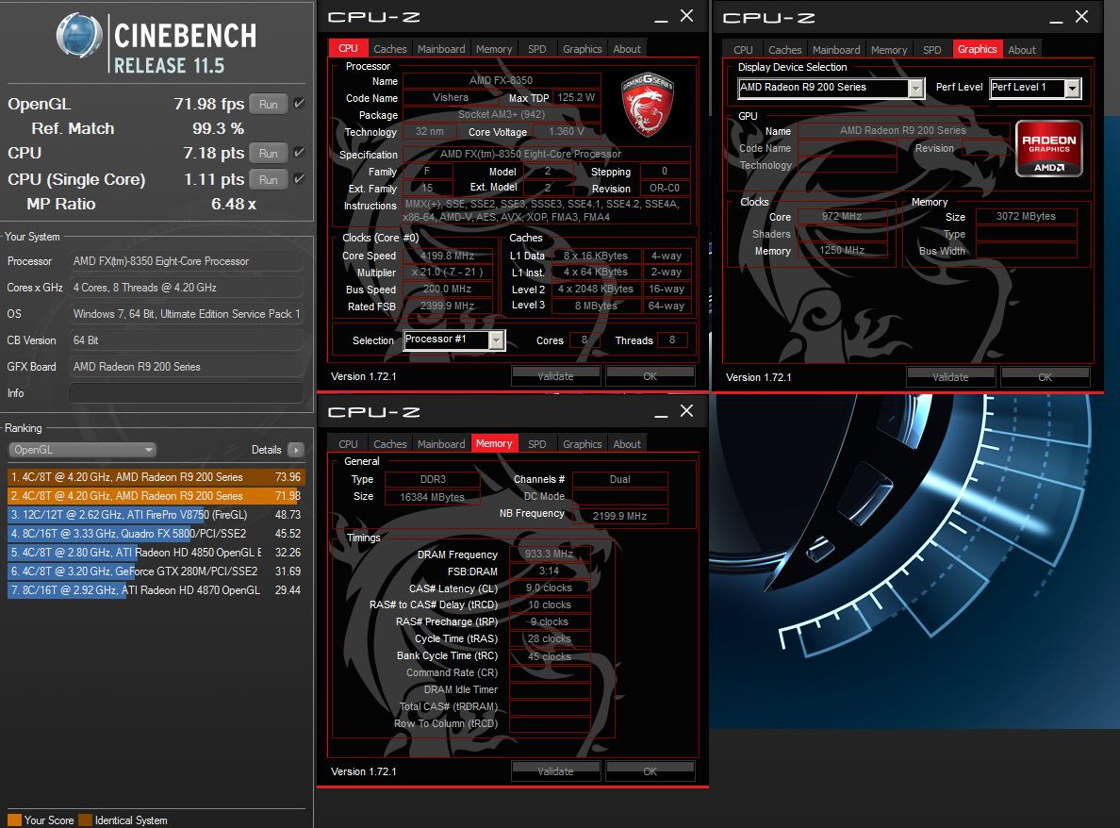Open About tab in CPU window
Viewport: 1120px width, 828px height.
(626, 49)
